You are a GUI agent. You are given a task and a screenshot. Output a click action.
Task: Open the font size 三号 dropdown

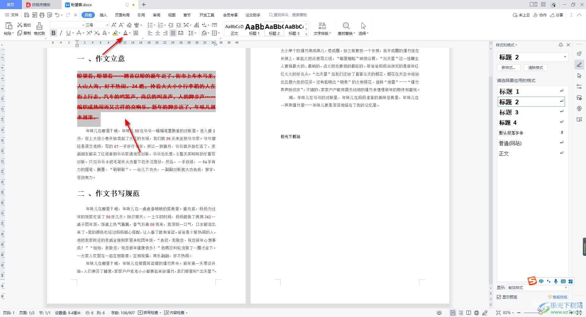(x=107, y=25)
